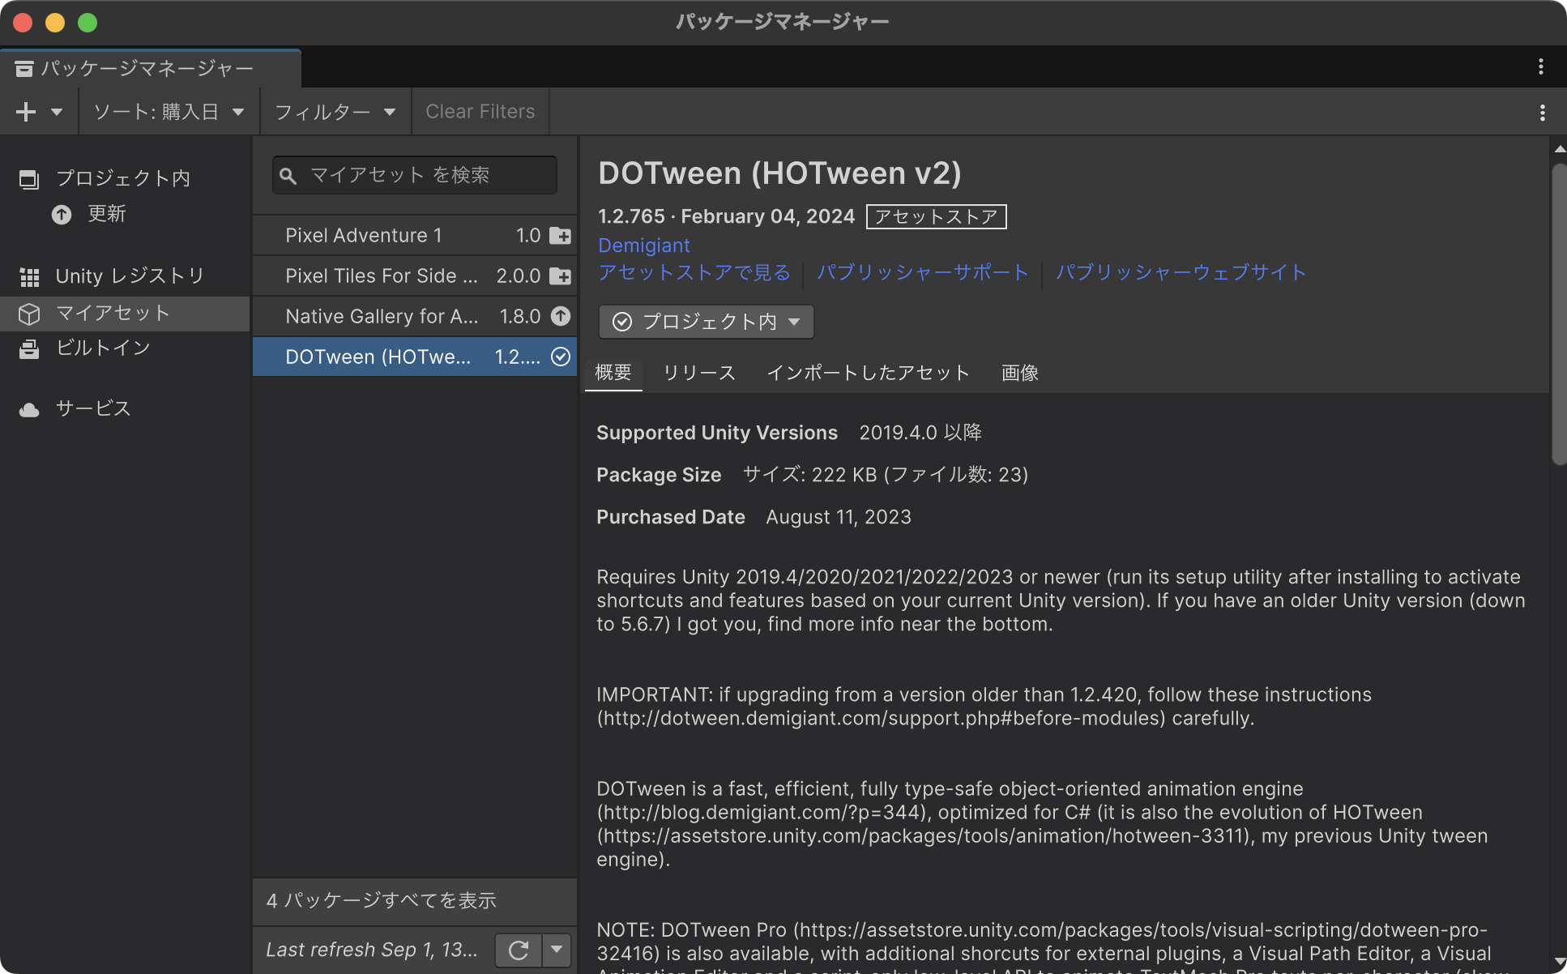Open the add package (+) icon

coord(25,111)
